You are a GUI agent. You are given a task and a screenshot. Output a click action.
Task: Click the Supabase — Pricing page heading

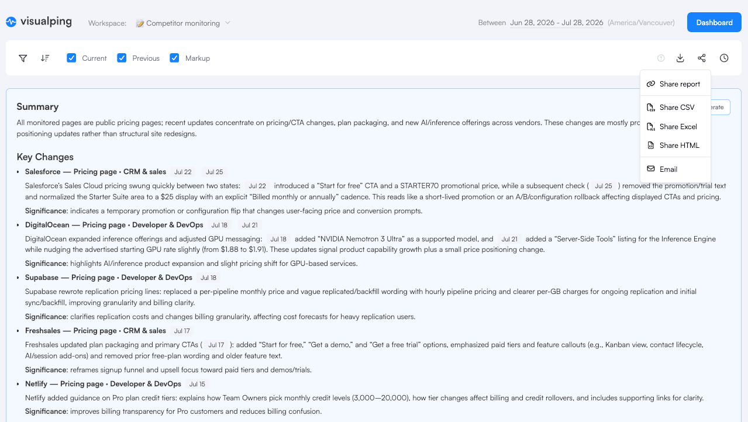(109, 278)
